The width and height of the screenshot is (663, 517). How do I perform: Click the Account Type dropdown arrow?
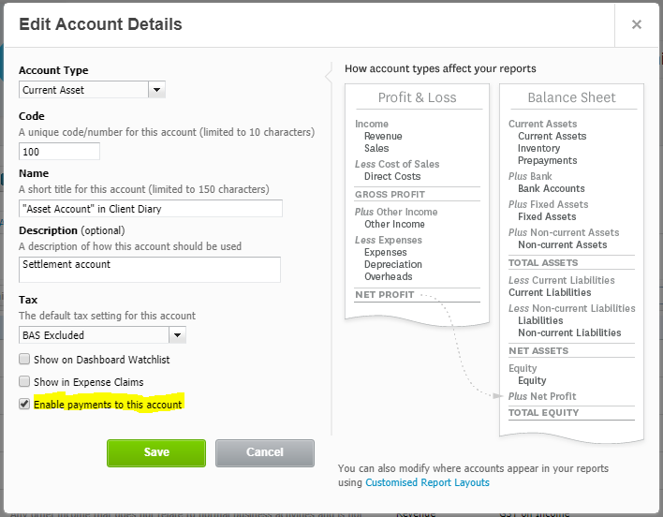click(x=157, y=90)
